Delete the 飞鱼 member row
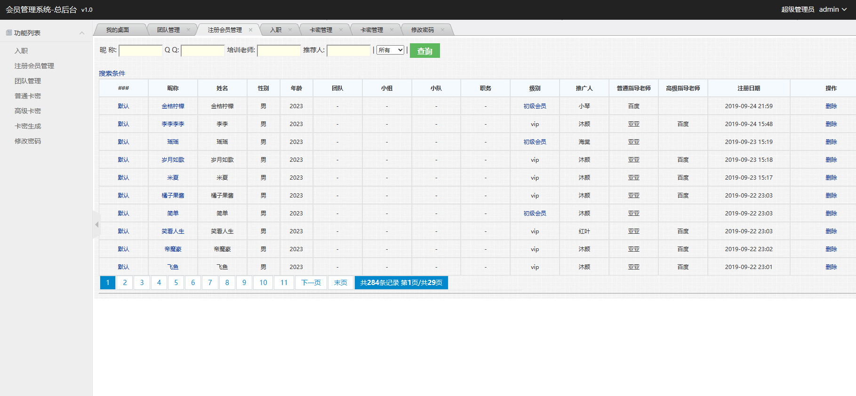This screenshot has width=856, height=396. coord(831,267)
